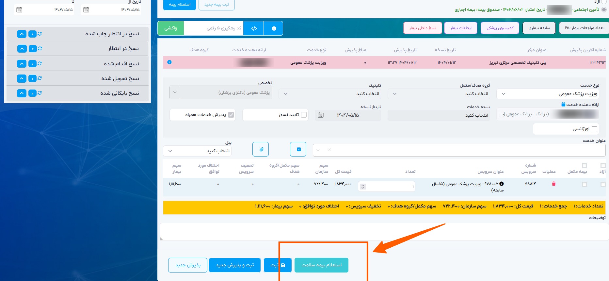The width and height of the screenshot is (609, 281).
Task: Click the info icon in the pink admission row
Action: click(x=169, y=62)
